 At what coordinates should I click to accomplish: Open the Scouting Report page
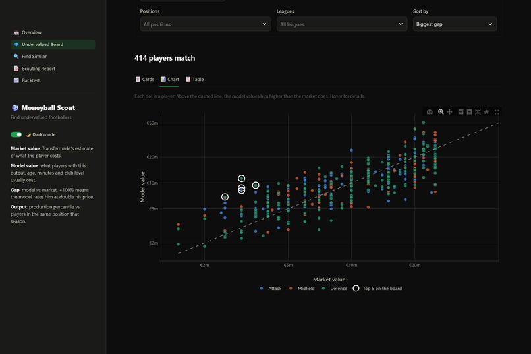pos(53,69)
